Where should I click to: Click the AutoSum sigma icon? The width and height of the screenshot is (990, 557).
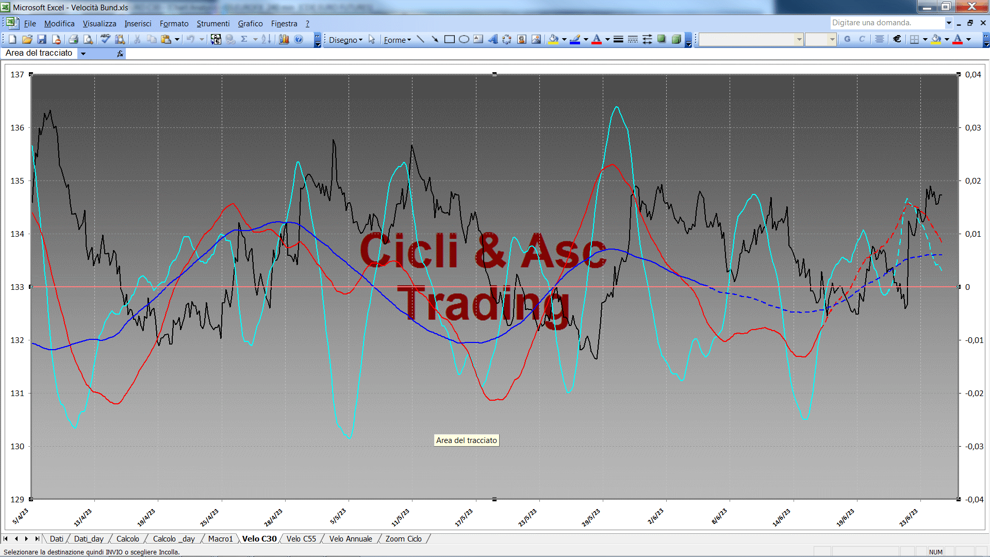244,39
